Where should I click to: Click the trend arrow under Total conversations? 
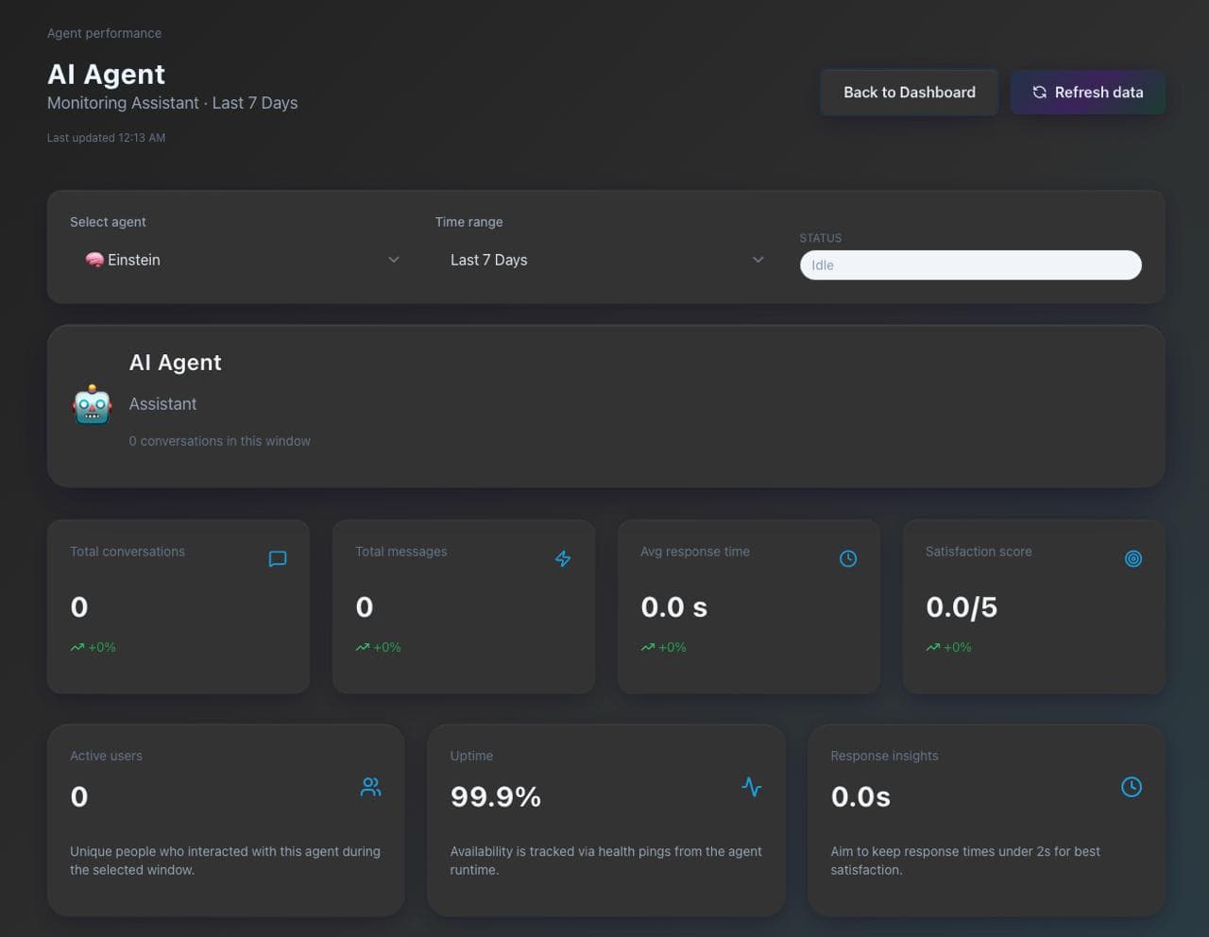tap(77, 648)
